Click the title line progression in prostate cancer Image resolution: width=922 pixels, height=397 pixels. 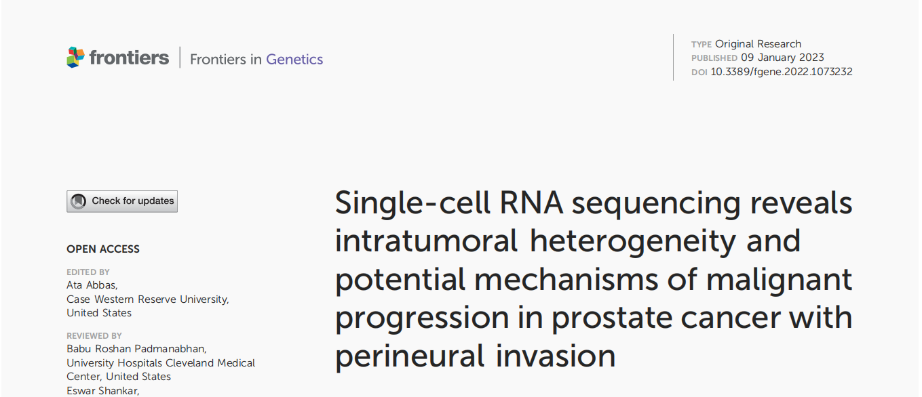point(594,318)
